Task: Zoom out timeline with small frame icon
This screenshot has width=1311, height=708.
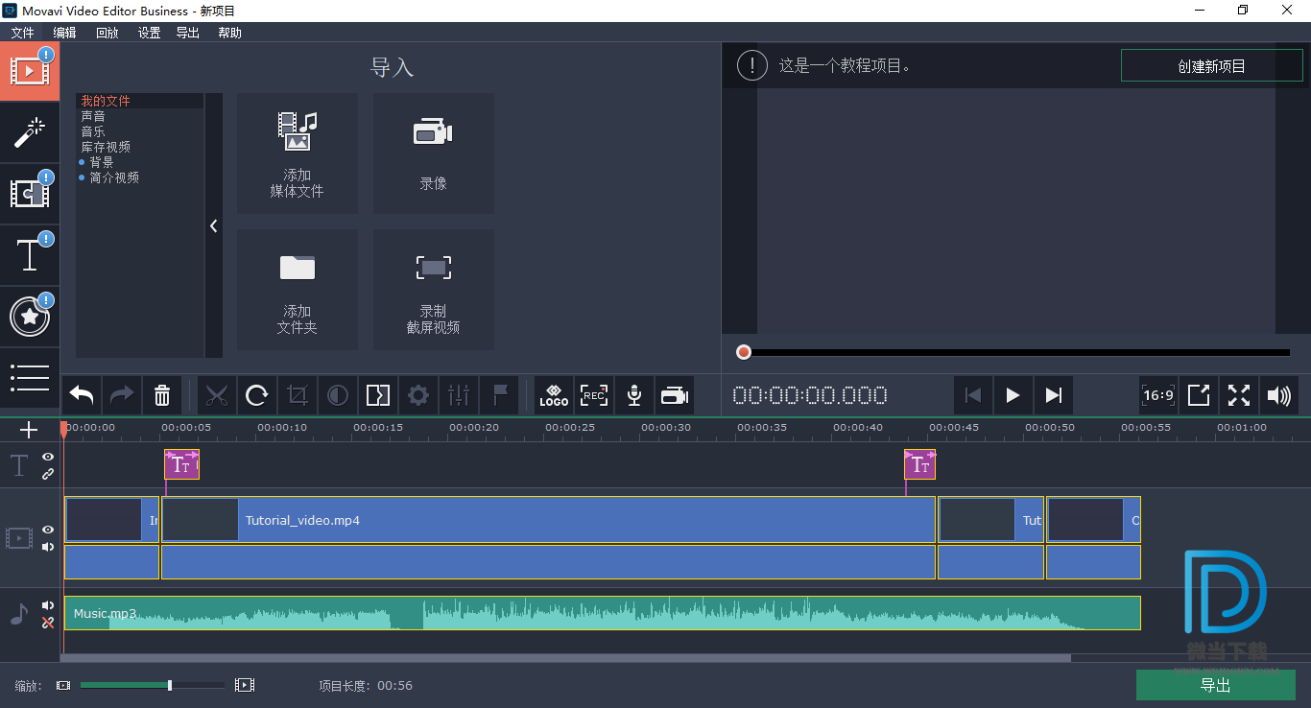Action: pos(63,685)
